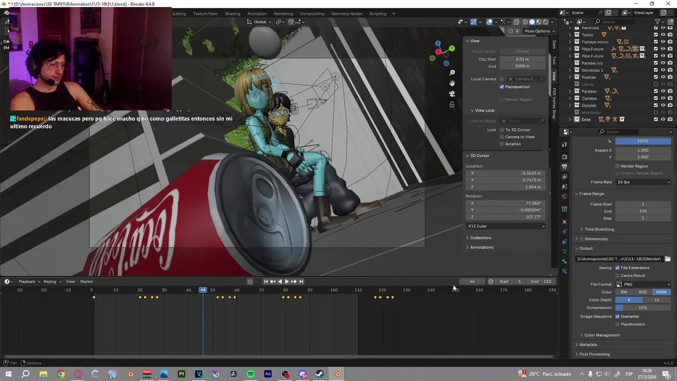Toggle the show overlays icon
The height and width of the screenshot is (381, 677).
490,22
